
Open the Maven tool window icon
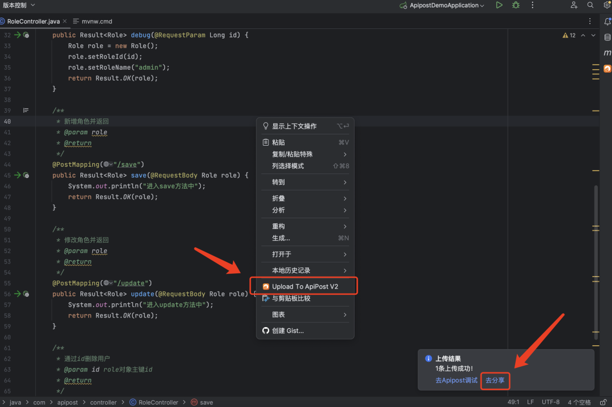tap(607, 53)
